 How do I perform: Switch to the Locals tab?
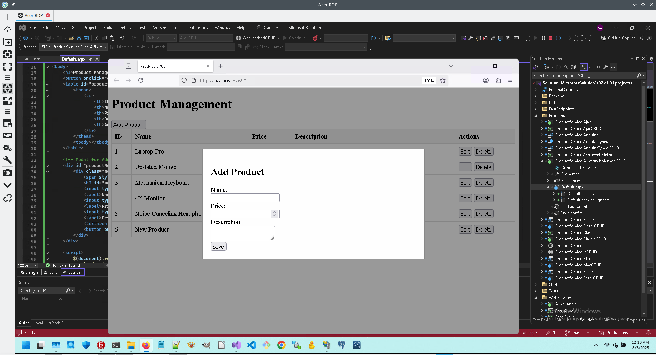pyautogui.click(x=39, y=323)
